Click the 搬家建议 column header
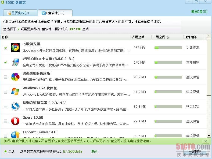The image size is (212, 159). tap(194, 37)
